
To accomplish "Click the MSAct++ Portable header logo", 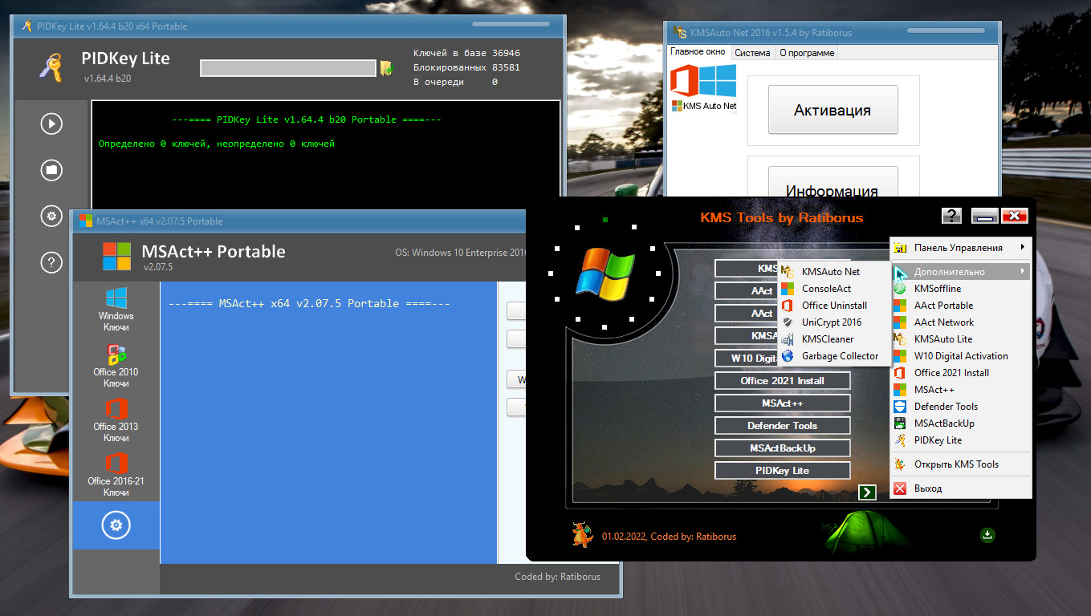I will coord(116,256).
